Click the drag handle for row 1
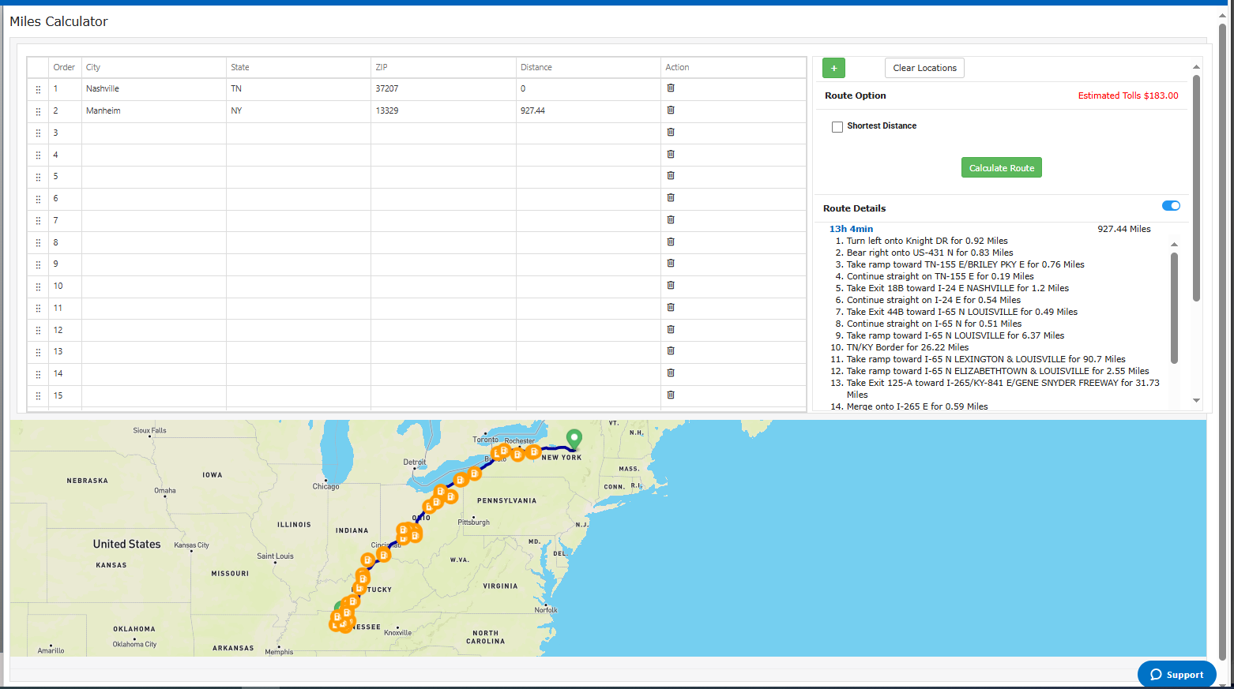 pyautogui.click(x=38, y=89)
